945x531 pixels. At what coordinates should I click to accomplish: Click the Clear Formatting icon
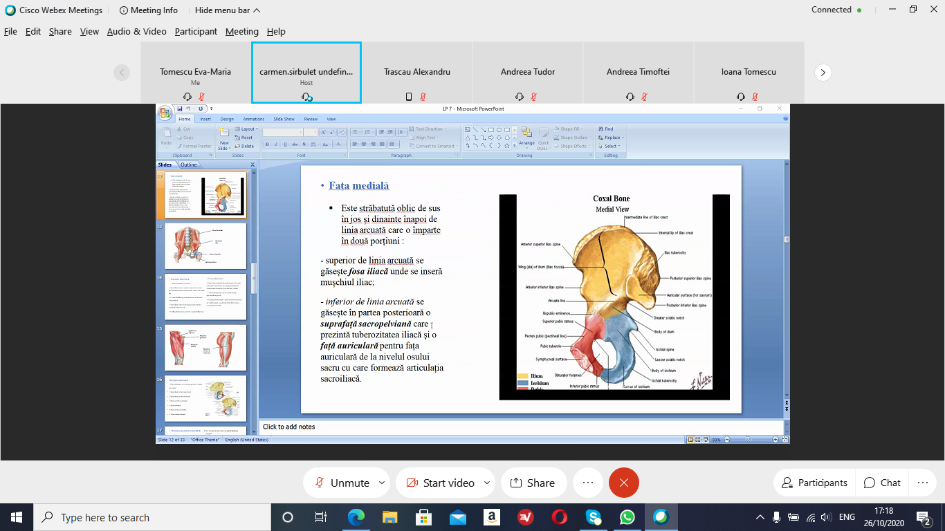coord(342,132)
